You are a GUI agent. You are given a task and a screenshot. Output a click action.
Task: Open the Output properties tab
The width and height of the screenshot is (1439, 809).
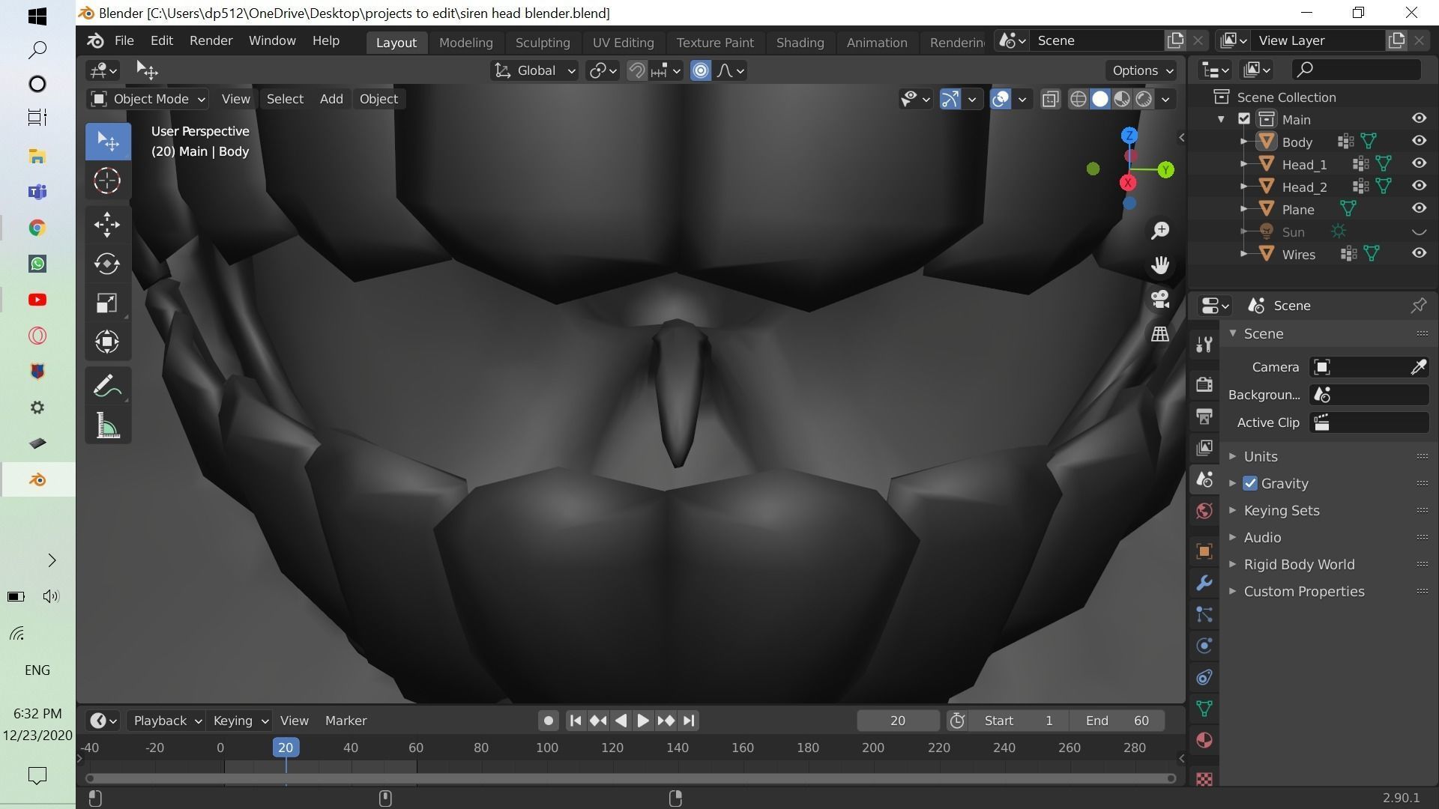pyautogui.click(x=1204, y=416)
